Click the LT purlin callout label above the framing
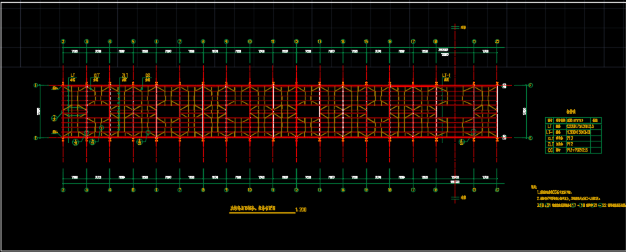Viewport: 626px width, 252px height. pos(73,75)
